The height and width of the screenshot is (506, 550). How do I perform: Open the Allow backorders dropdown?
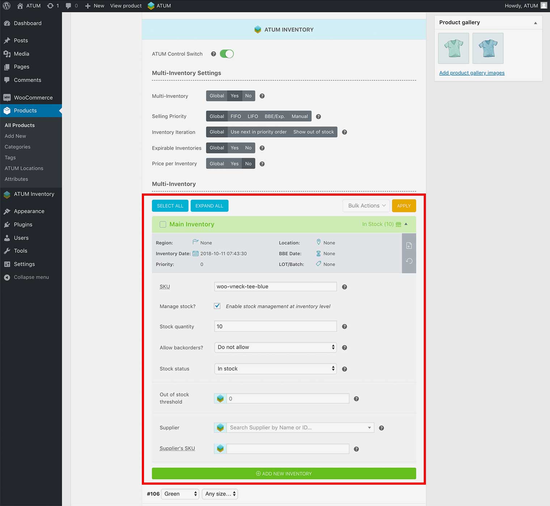click(x=275, y=347)
